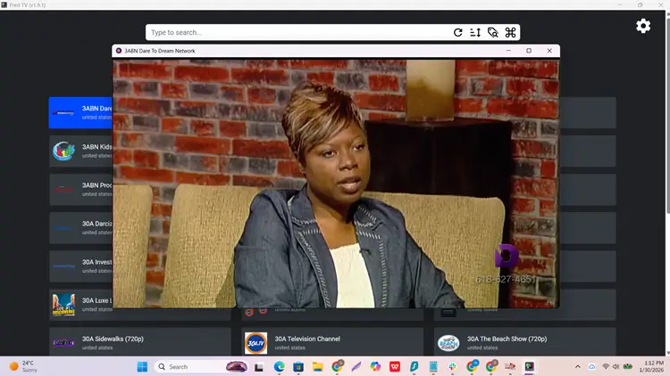Click the video in the 3ABN player window
The image size is (670, 376).
coord(336,184)
